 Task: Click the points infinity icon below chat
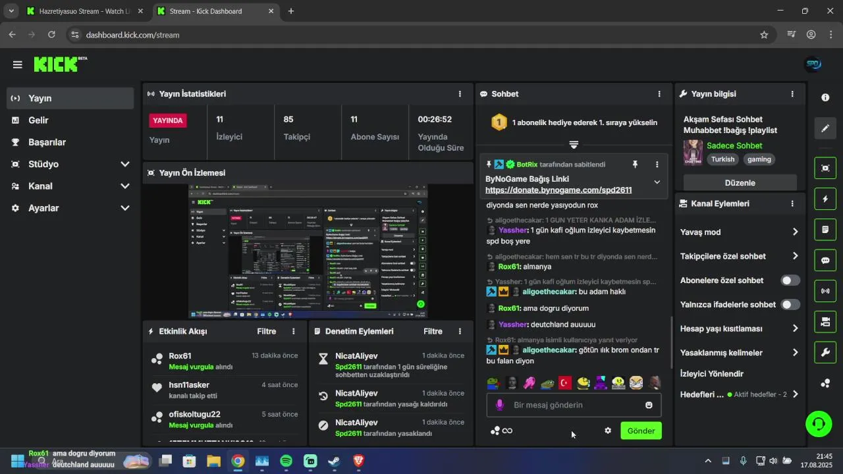pos(501,431)
